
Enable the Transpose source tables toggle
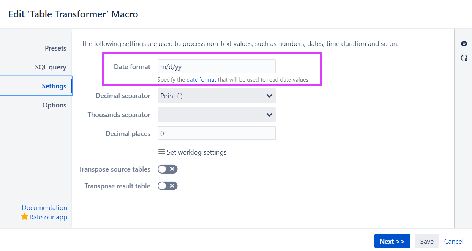pyautogui.click(x=167, y=169)
